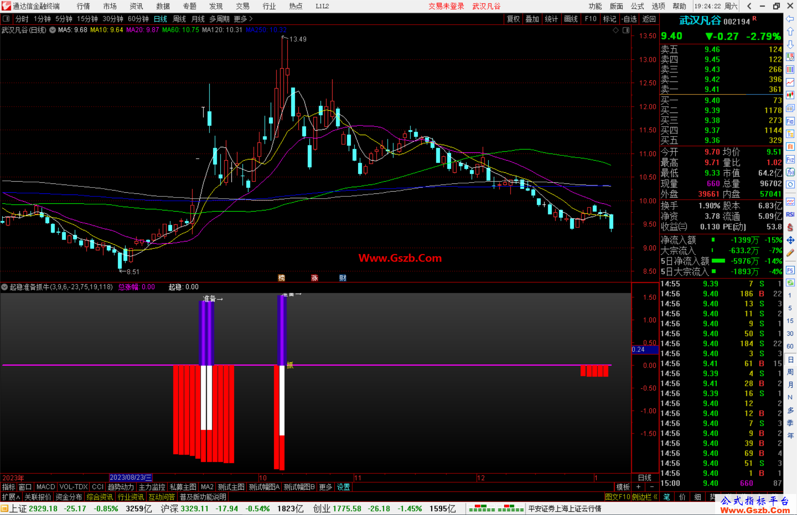Toggle circle beside 起稳准备抓牛 indicator name
The height and width of the screenshot is (515, 797).
(x=4, y=287)
